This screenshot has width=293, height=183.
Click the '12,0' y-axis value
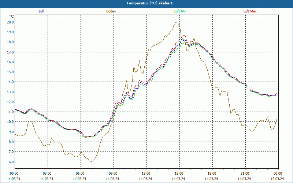coord(10,102)
